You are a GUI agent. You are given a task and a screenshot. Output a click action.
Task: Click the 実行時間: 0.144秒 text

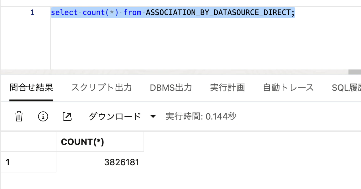[x=201, y=116]
